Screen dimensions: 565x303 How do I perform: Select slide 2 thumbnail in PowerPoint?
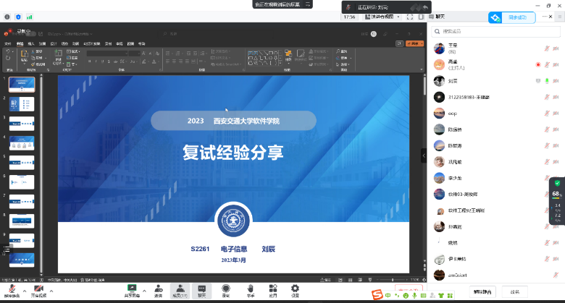click(22, 104)
